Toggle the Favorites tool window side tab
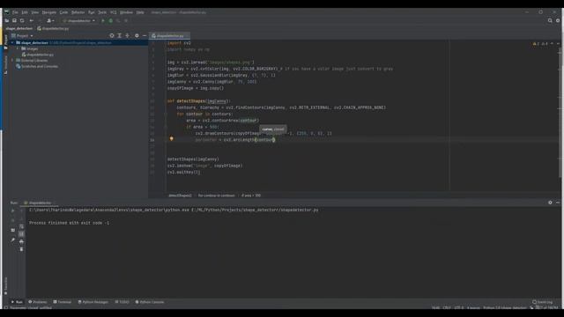Image resolution: width=564 pixels, height=317 pixels. 6,285
